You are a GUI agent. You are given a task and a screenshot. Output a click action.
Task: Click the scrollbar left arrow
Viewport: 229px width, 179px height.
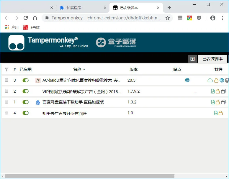point(3,176)
